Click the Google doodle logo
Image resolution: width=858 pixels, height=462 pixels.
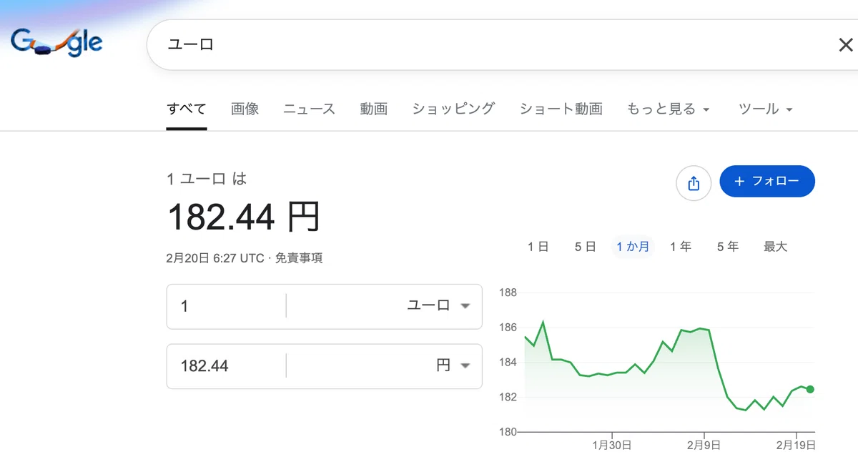click(x=56, y=44)
